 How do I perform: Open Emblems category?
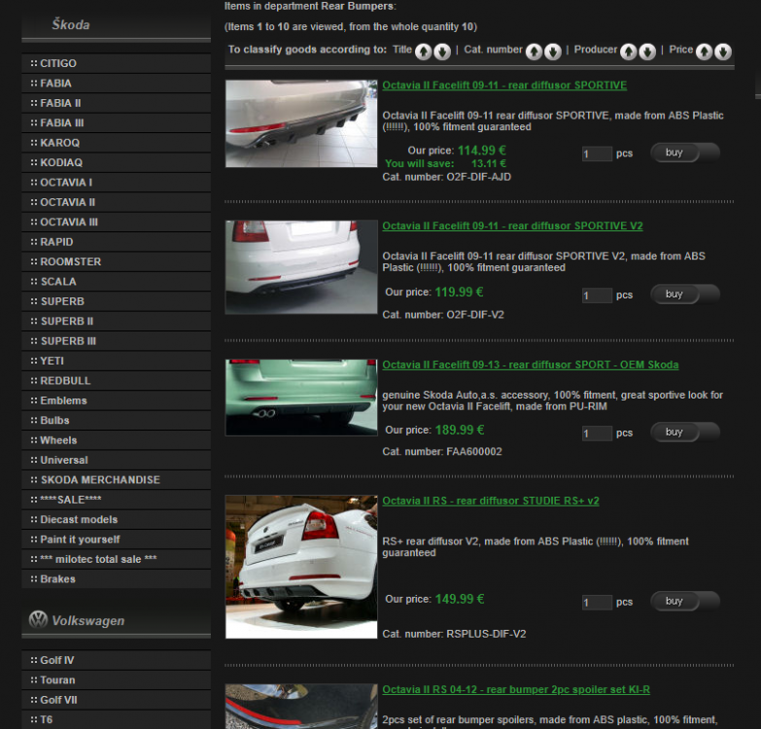pos(116,400)
